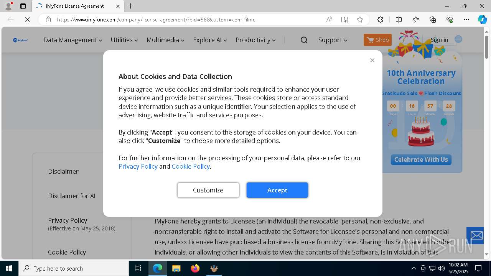Viewport: 491px width, 276px height.
Task: Open the installer app on taskbar
Action: [x=214, y=268]
